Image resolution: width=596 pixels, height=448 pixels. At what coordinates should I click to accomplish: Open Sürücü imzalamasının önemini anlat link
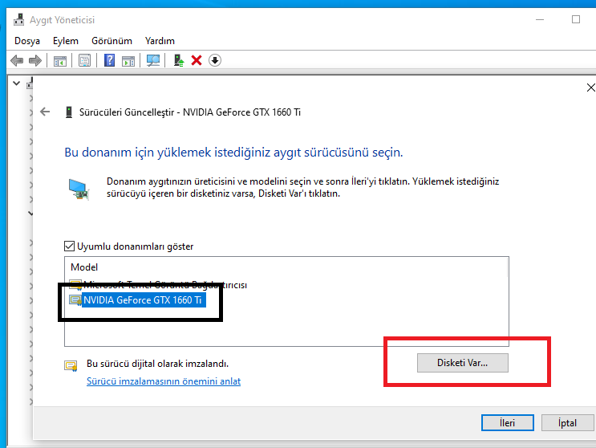click(x=164, y=381)
